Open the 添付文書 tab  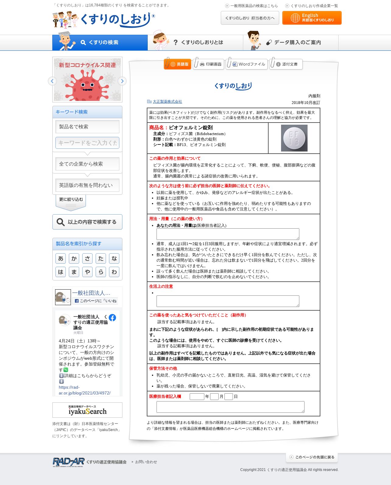click(x=286, y=64)
